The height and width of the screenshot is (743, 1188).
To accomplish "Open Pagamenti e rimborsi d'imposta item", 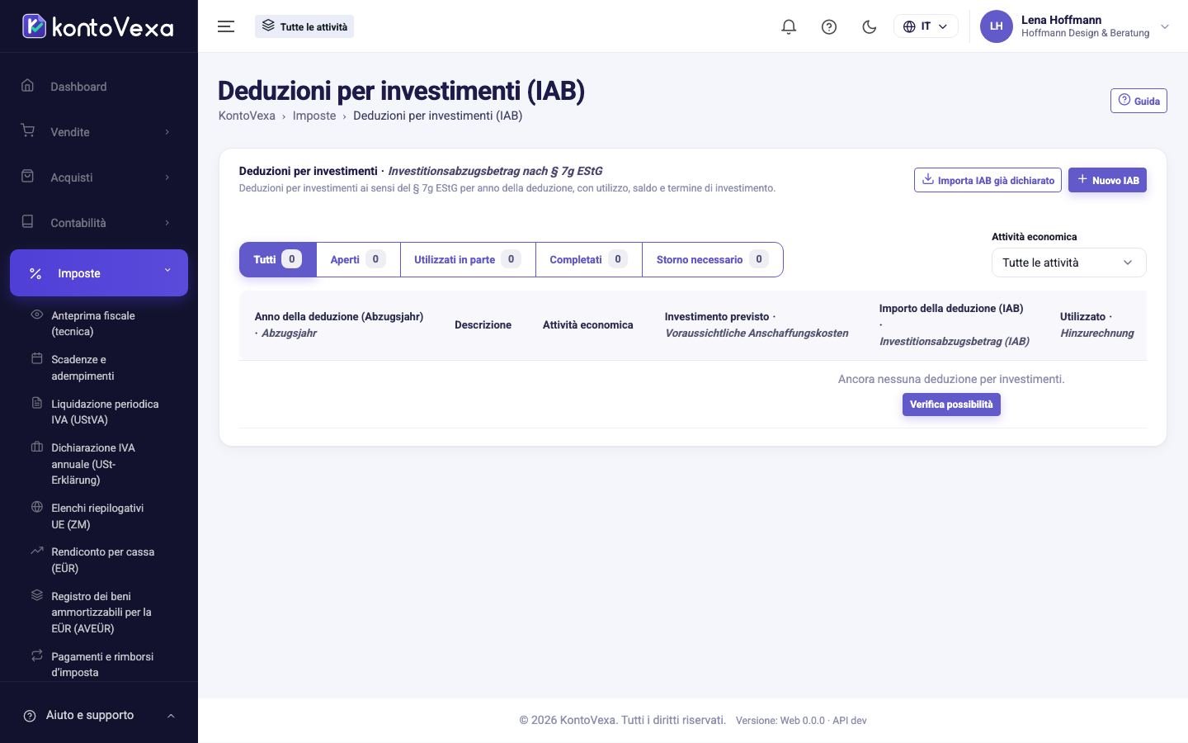I will click(x=99, y=664).
